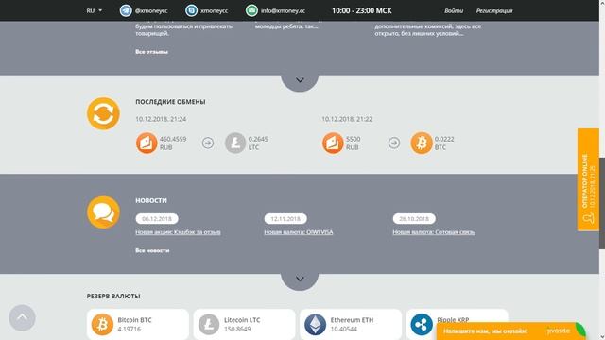
Task: Click the arrow icon between 460.4559 RUB and LTC
Action: point(208,143)
